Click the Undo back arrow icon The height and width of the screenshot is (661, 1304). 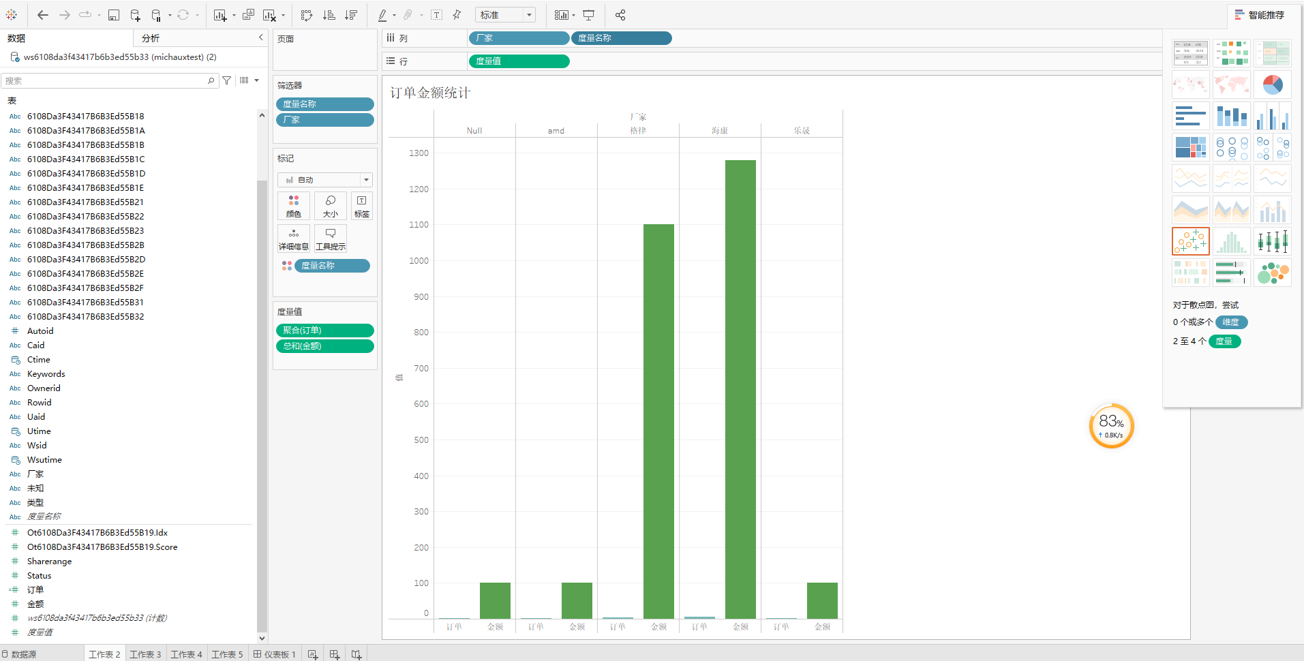43,15
